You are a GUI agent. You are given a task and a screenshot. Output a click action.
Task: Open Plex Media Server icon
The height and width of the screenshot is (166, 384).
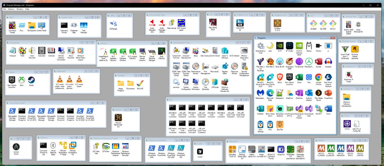coord(318,93)
